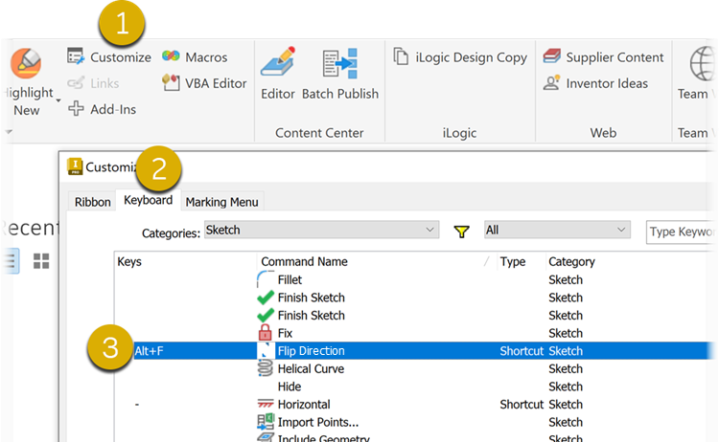Sort by the Type column header
This screenshot has width=719, height=442.
pos(521,262)
